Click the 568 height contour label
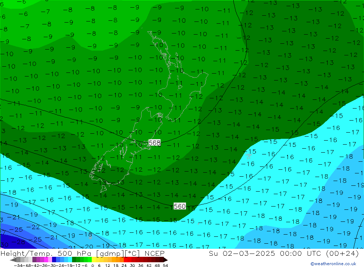 (x=154, y=143)
